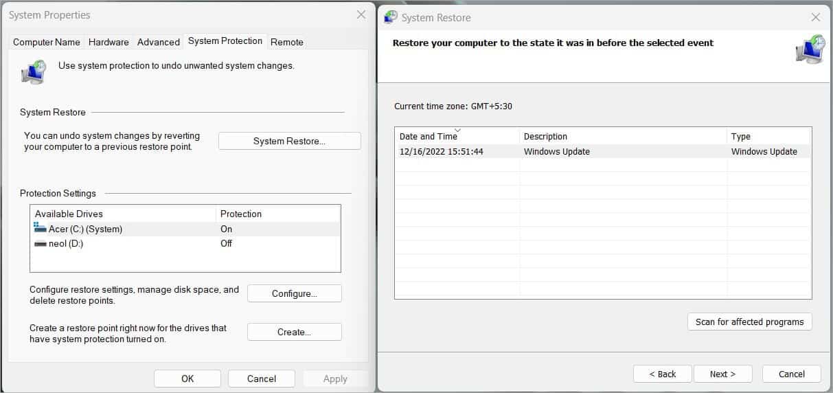This screenshot has height=393, width=833.
Task: Go back with the < Back button
Action: click(x=663, y=374)
